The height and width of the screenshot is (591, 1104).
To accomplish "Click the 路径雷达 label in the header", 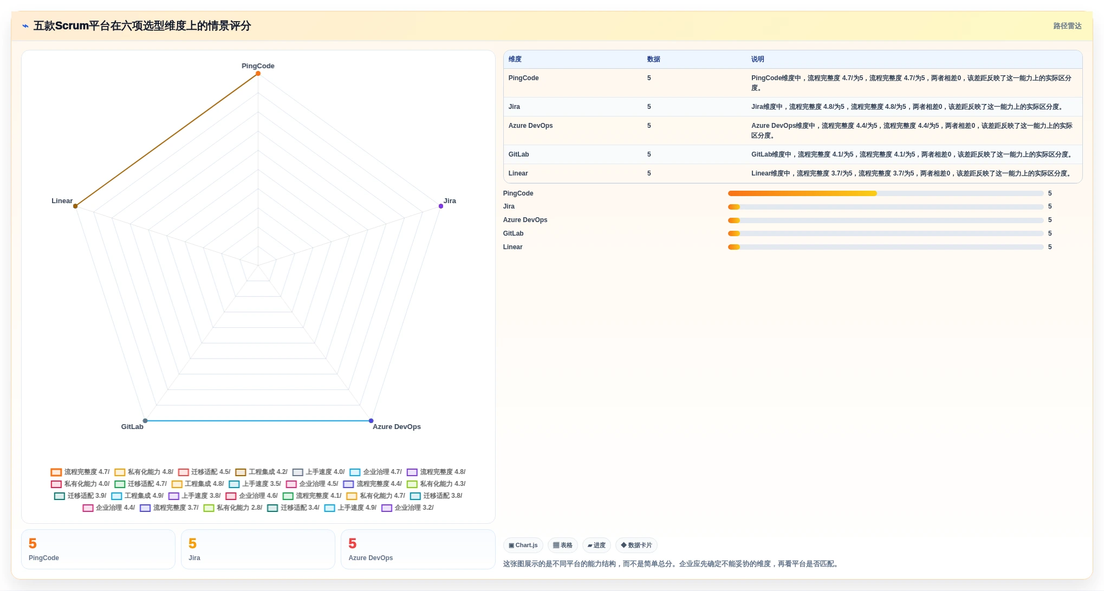I will (x=1067, y=26).
